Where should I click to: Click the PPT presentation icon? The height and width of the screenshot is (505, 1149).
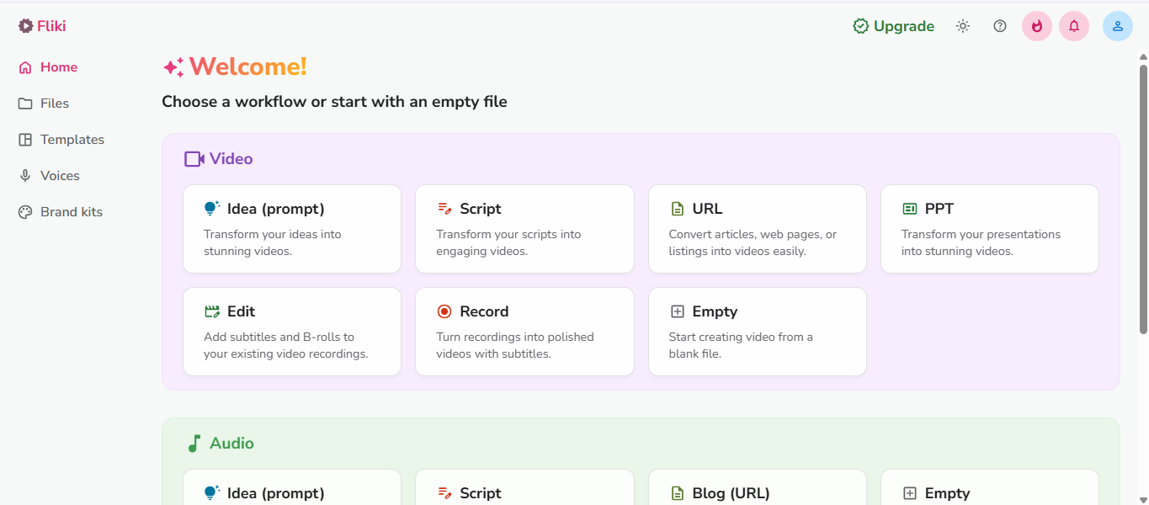coord(910,208)
